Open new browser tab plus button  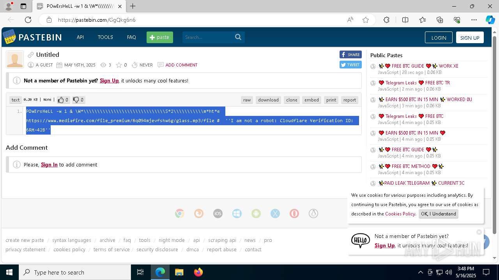pos(133,6)
